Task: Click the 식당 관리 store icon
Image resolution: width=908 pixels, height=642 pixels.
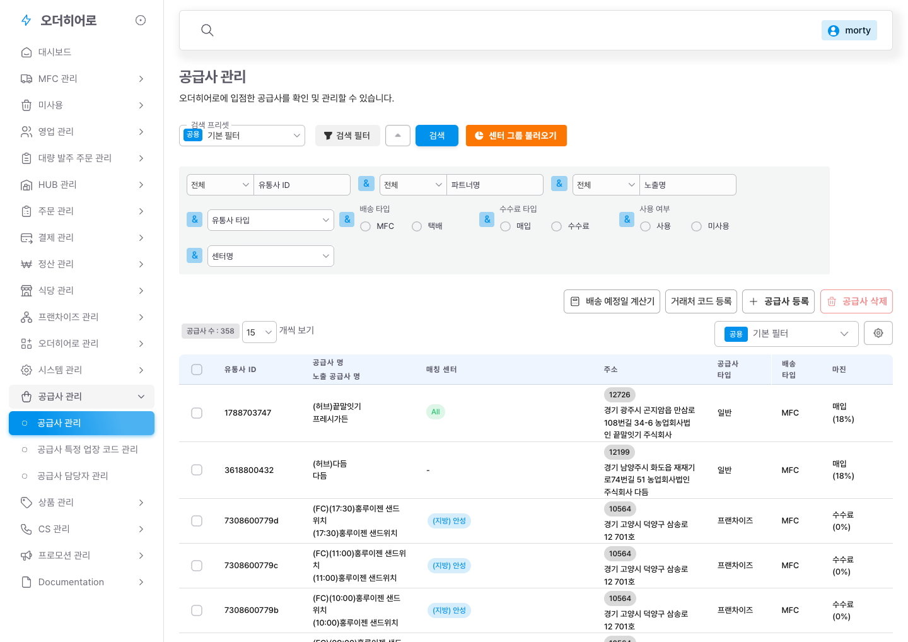Action: [x=26, y=291]
